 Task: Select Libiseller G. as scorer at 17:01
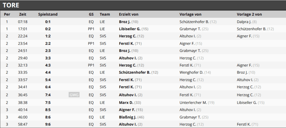[x=130, y=29]
